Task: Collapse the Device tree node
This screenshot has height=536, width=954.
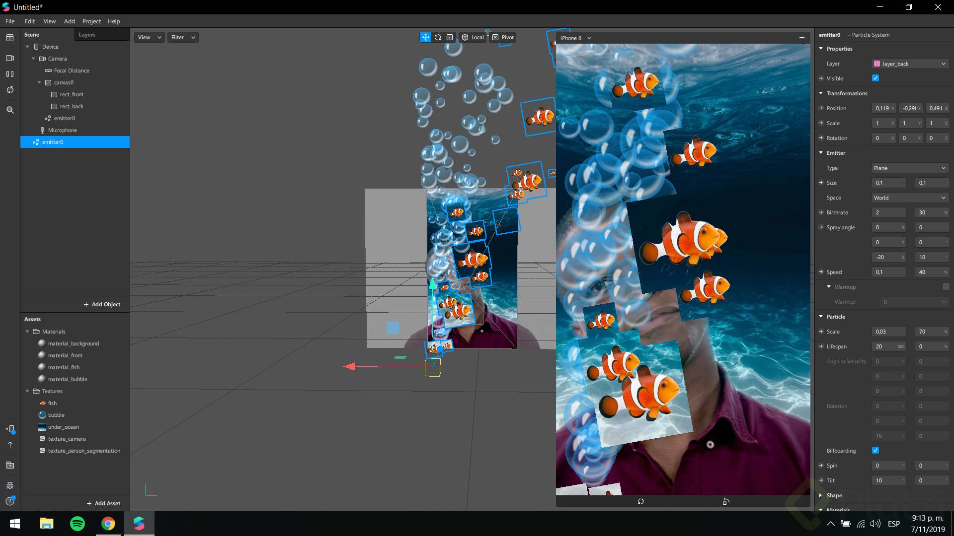Action: (27, 47)
